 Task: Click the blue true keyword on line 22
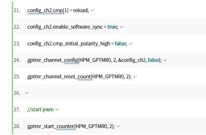[112, 27]
